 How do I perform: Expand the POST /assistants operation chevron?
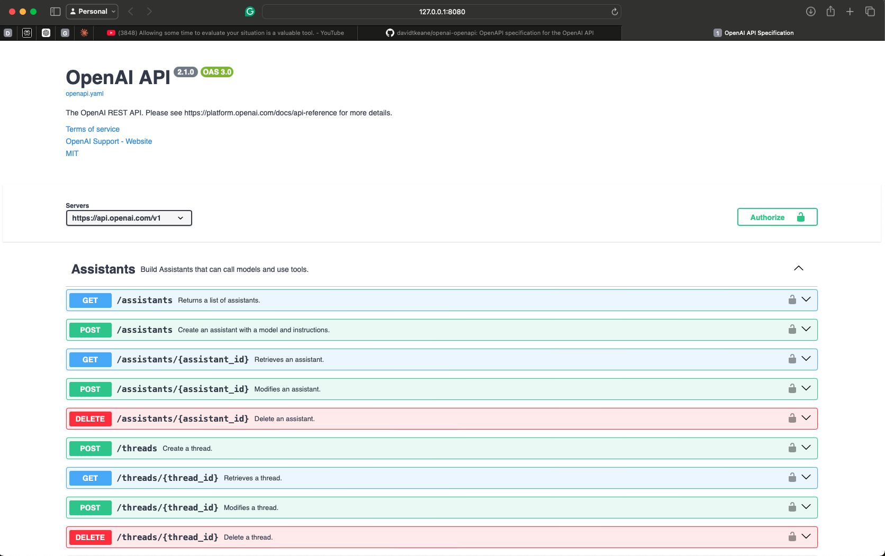pos(806,329)
